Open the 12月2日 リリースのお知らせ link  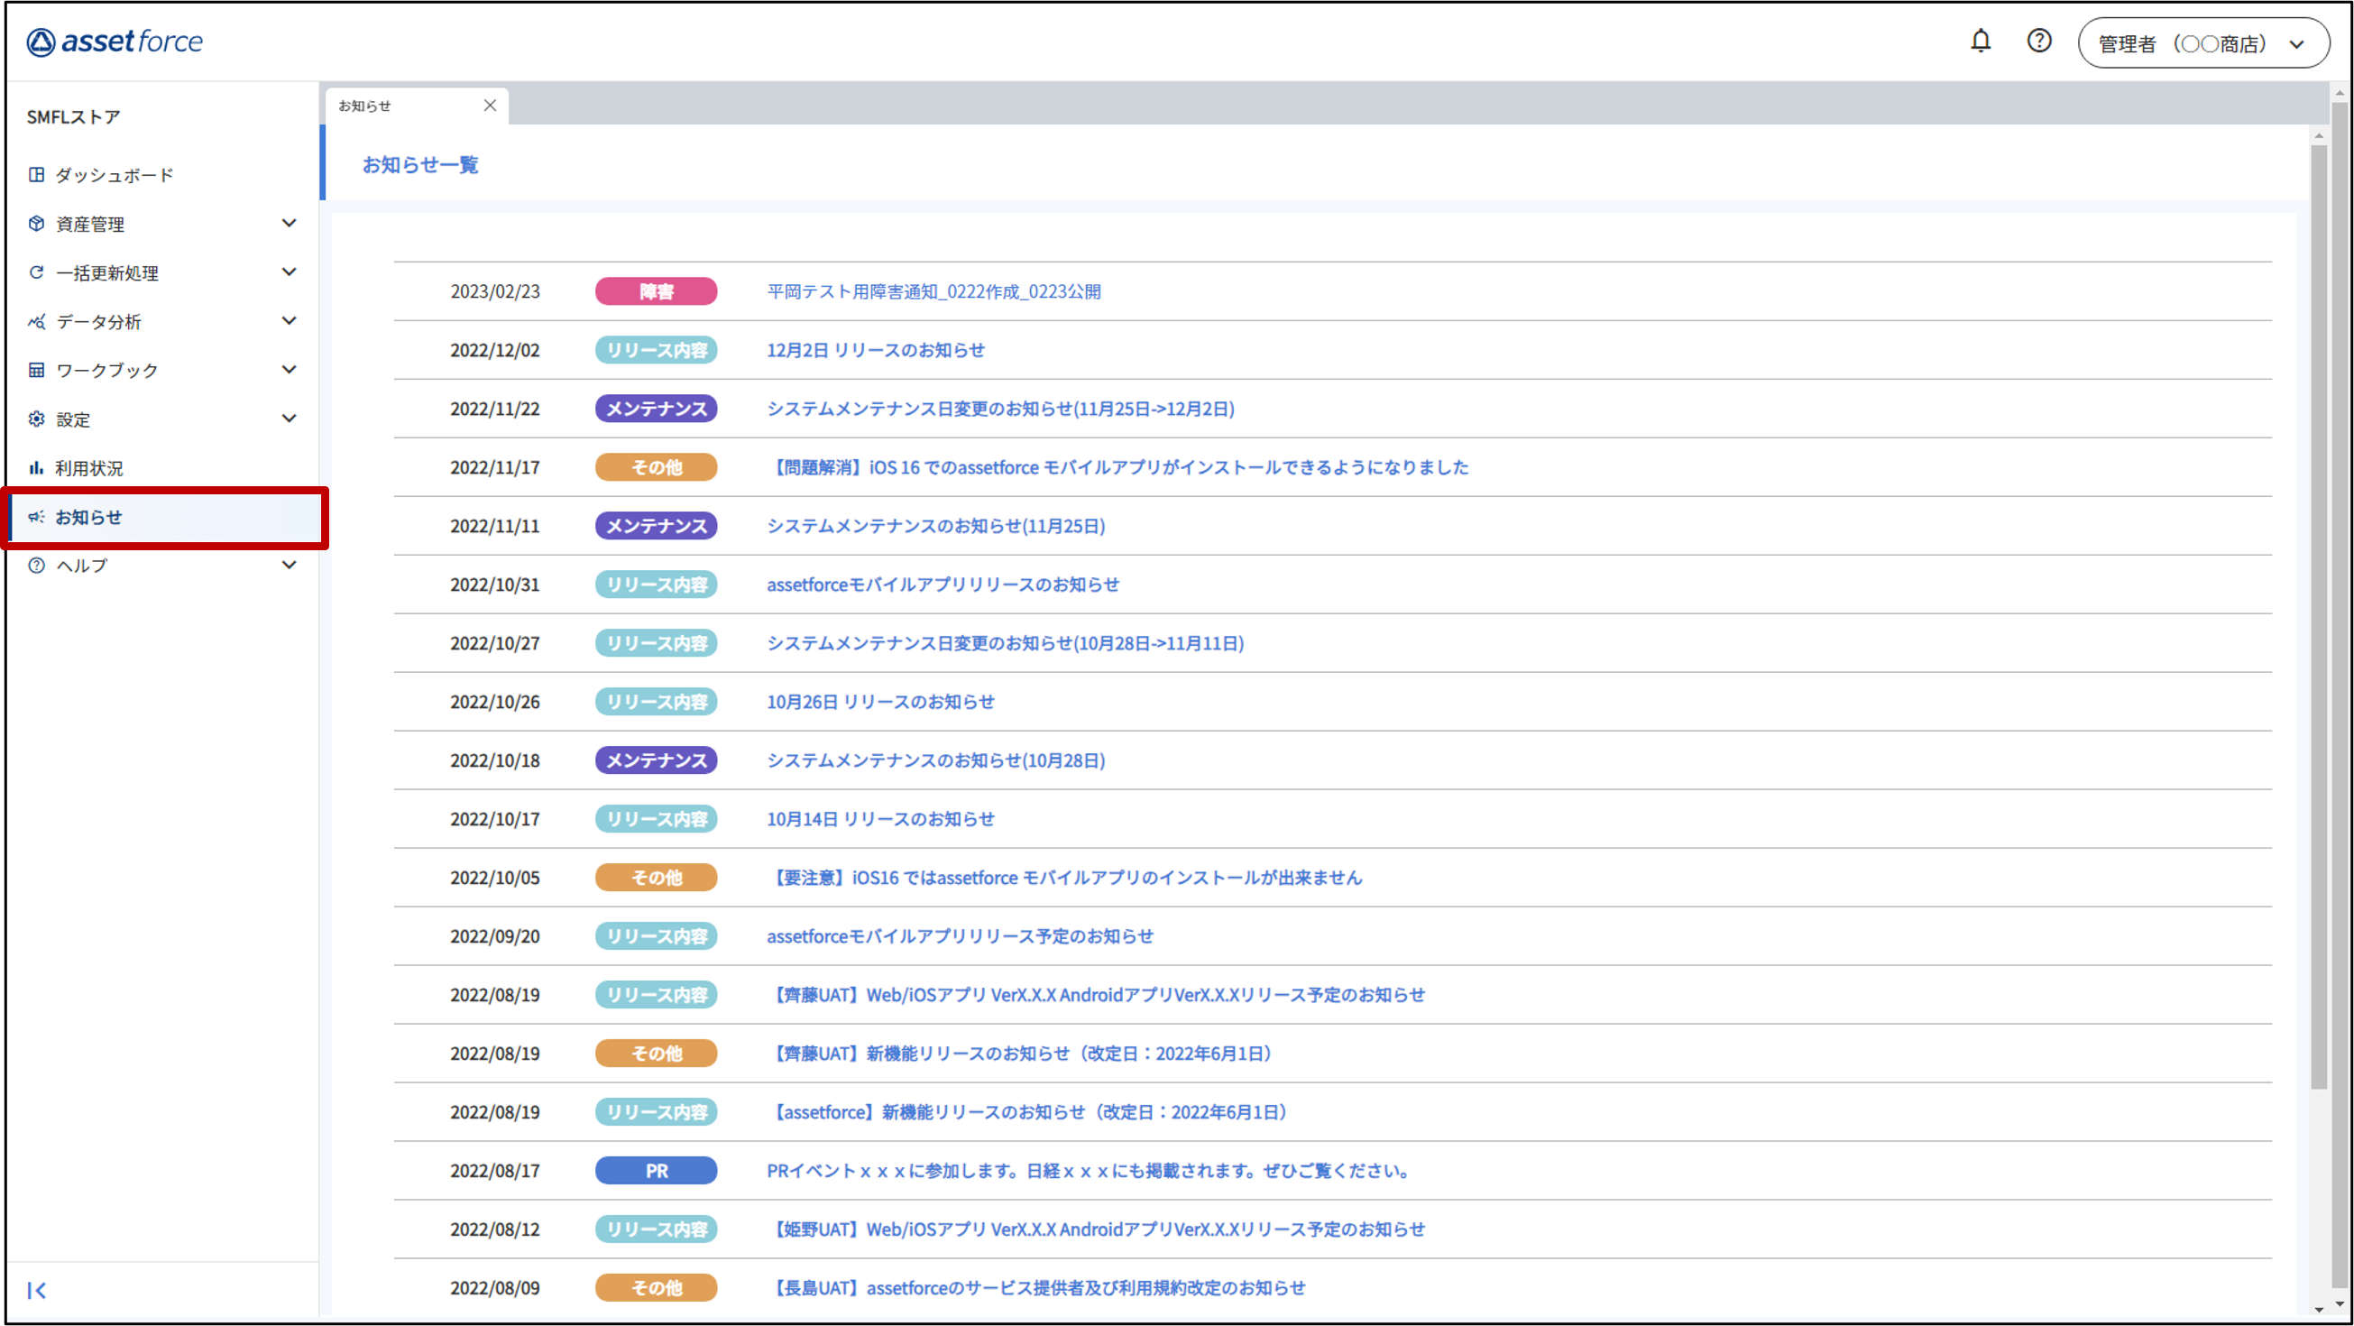(x=875, y=350)
